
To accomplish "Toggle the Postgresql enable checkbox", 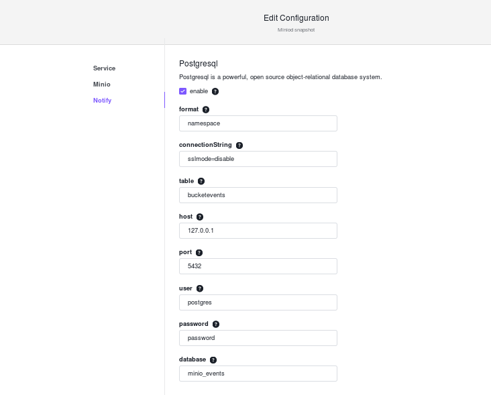I will pos(183,91).
